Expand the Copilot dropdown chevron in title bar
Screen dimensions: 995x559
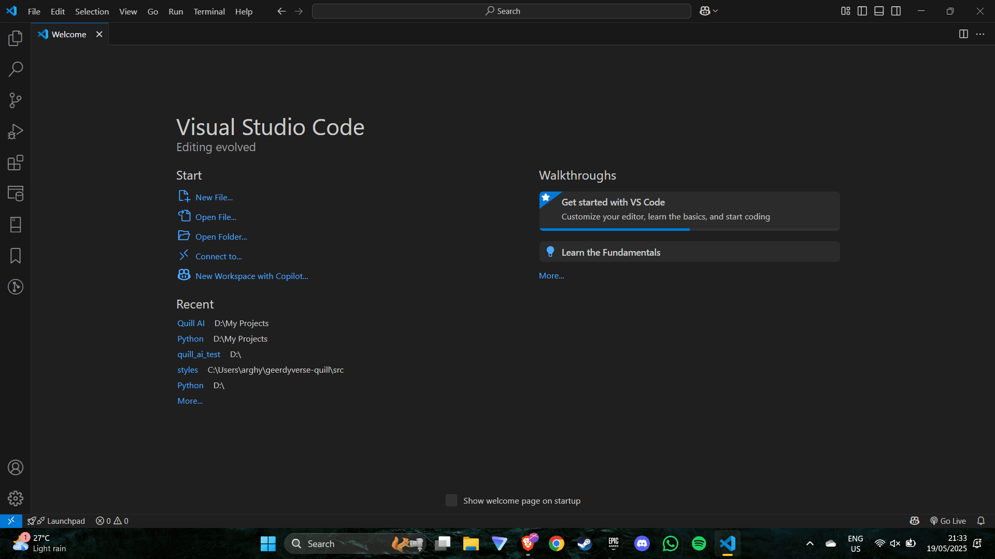tap(716, 11)
